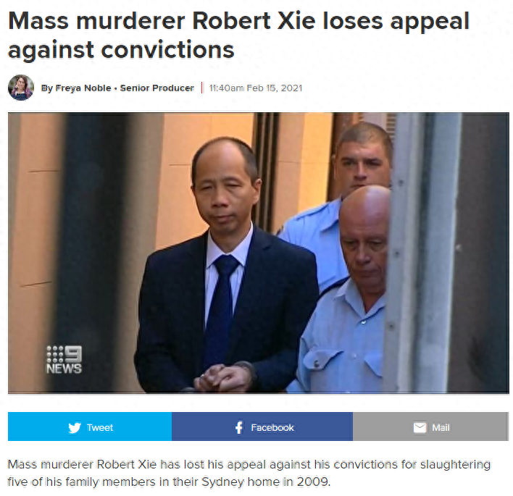Open the main article news image
This screenshot has height=496, width=513.
(259, 253)
